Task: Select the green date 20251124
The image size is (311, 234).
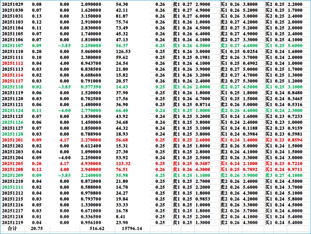Action: pos(12,111)
